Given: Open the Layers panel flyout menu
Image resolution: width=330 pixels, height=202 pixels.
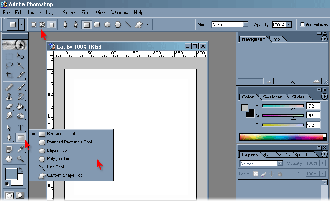Looking at the screenshot, I should pos(324,154).
